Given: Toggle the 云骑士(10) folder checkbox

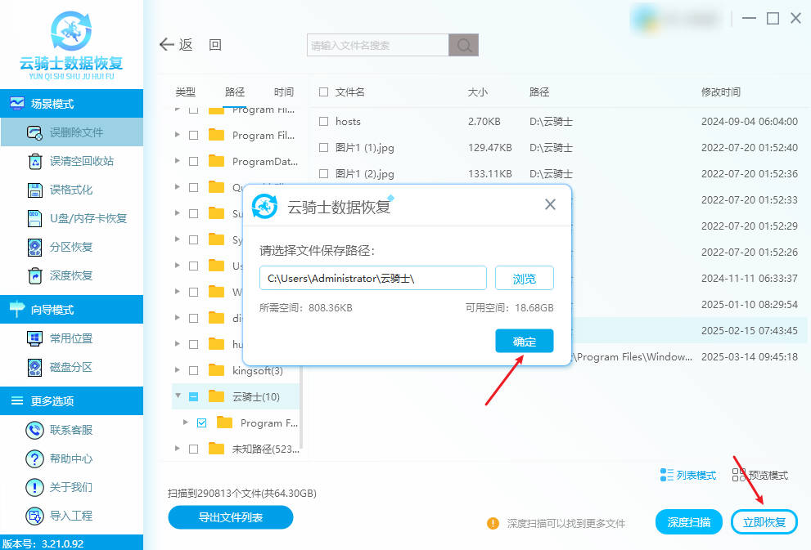Looking at the screenshot, I should pyautogui.click(x=193, y=396).
